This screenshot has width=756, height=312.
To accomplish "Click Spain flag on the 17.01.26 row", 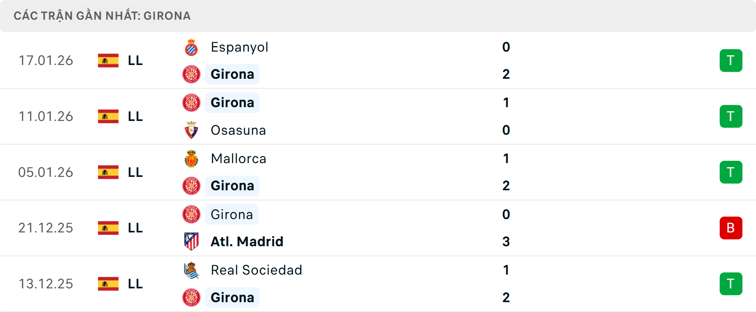I will 108,61.
